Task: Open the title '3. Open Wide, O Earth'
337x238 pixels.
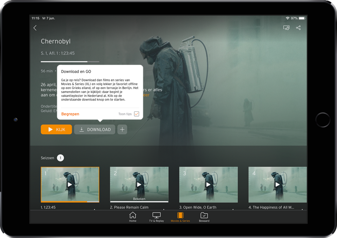Action: (x=198, y=207)
